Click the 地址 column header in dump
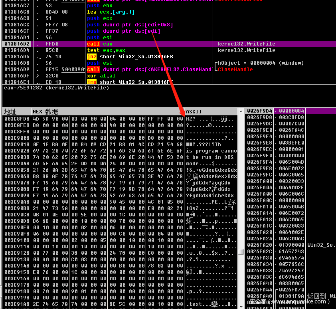This screenshot has width=336, height=309. click(10, 112)
